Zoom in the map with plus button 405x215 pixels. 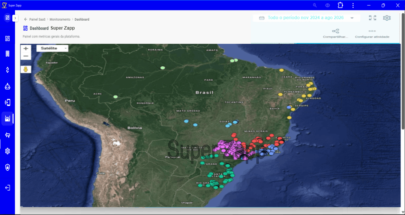point(26,48)
